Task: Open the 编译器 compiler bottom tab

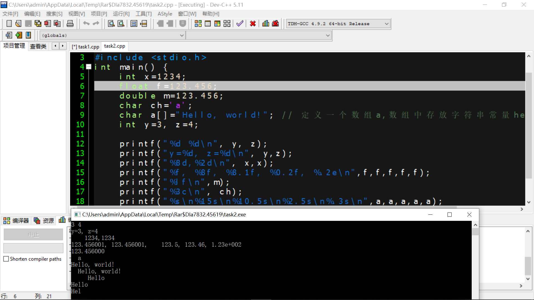Action: point(16,221)
